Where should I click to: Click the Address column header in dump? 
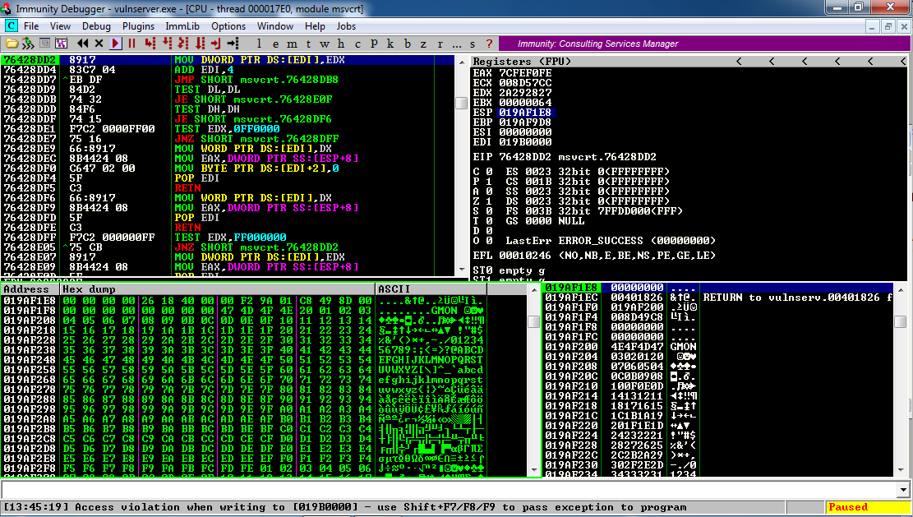tap(30, 289)
